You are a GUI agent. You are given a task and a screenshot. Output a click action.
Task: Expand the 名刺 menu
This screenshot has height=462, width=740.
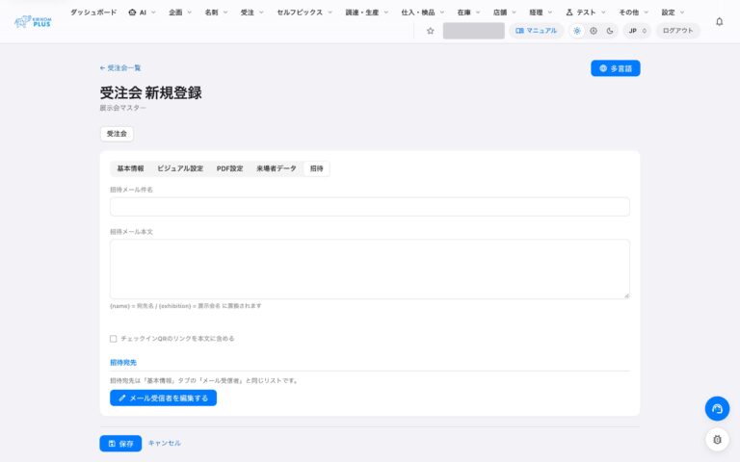pos(216,13)
